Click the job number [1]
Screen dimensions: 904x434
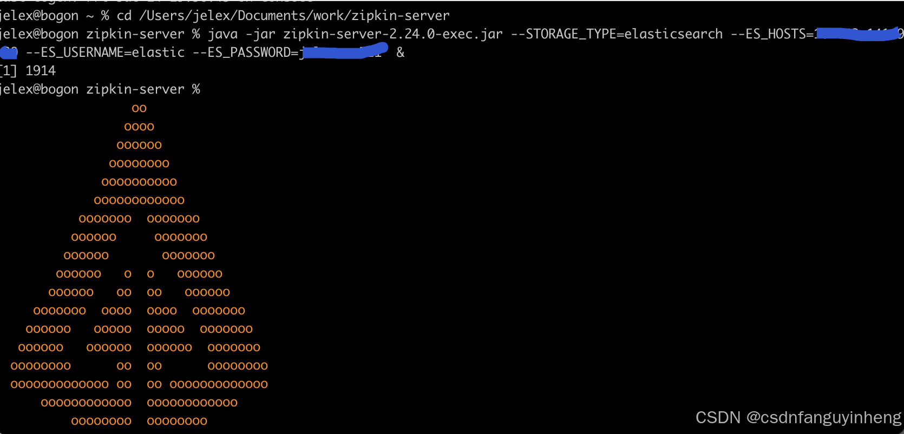coord(9,71)
